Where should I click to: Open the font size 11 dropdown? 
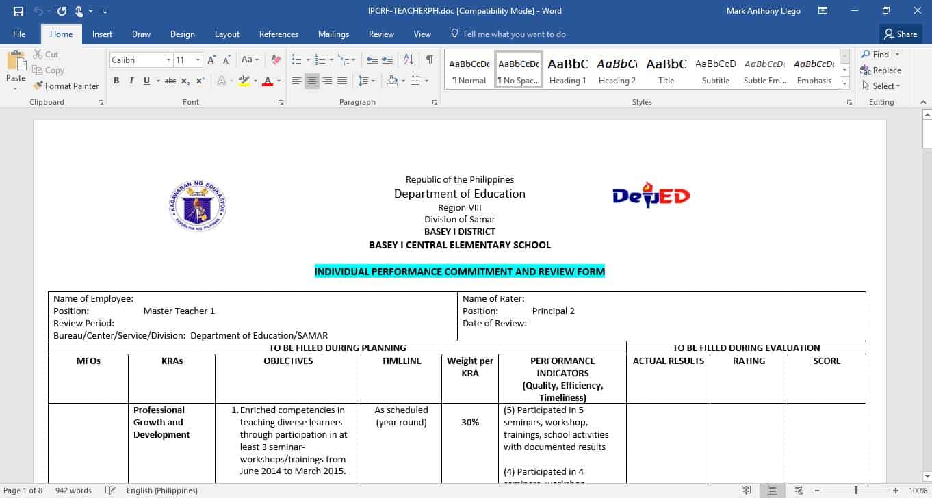(198, 60)
